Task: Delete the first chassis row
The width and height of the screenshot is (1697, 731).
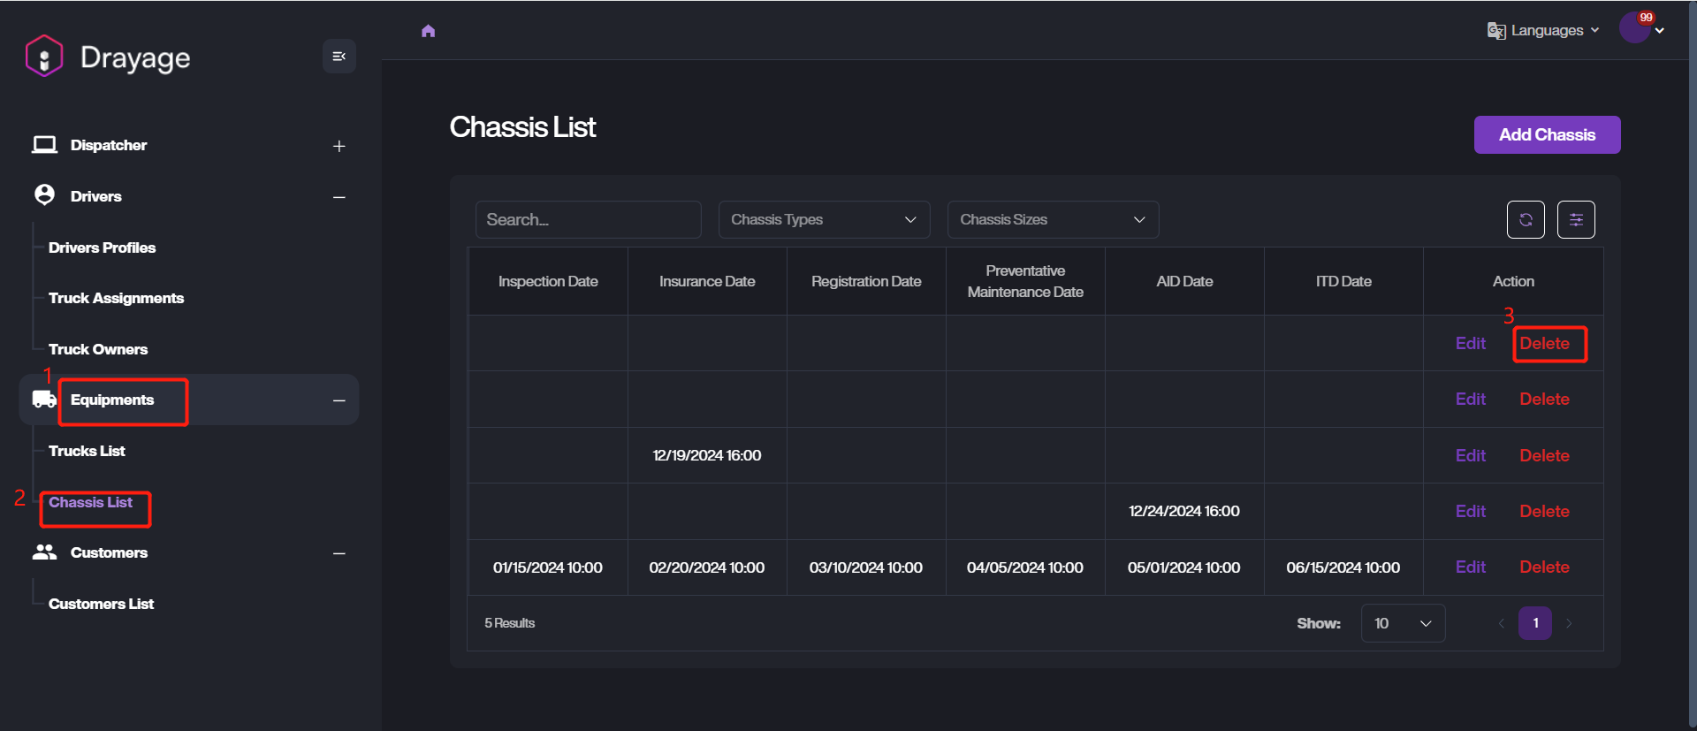Action: click(1544, 344)
